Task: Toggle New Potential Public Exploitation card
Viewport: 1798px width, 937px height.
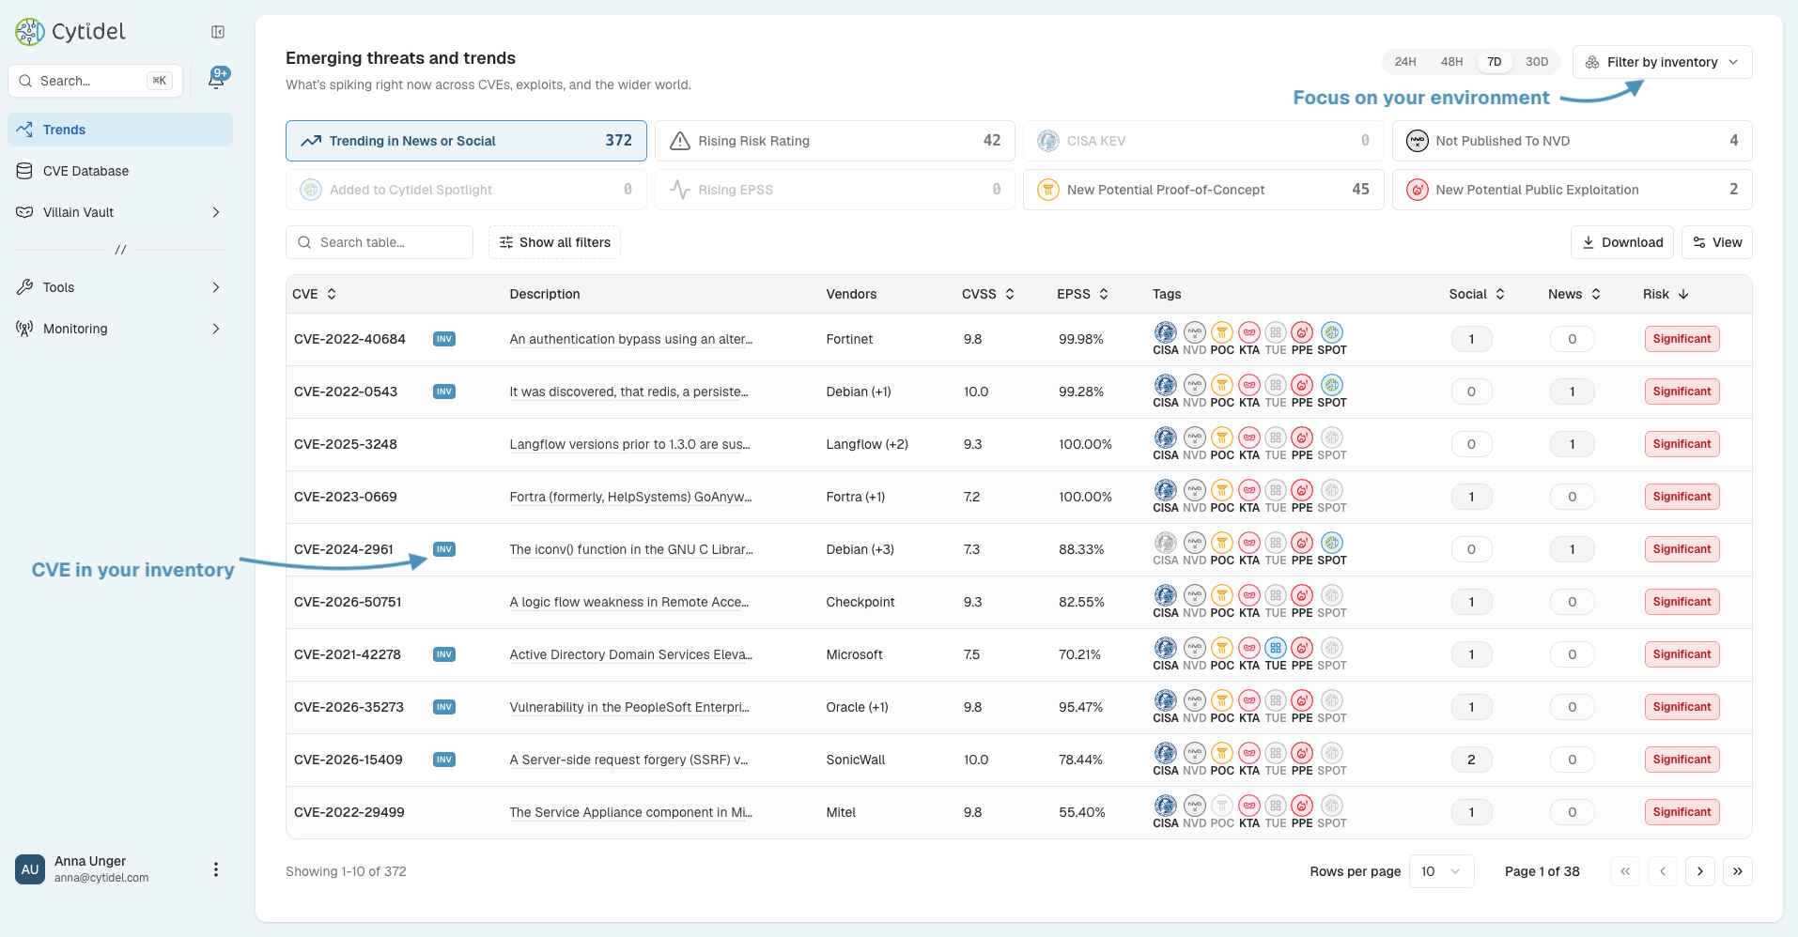Action: (x=1572, y=190)
